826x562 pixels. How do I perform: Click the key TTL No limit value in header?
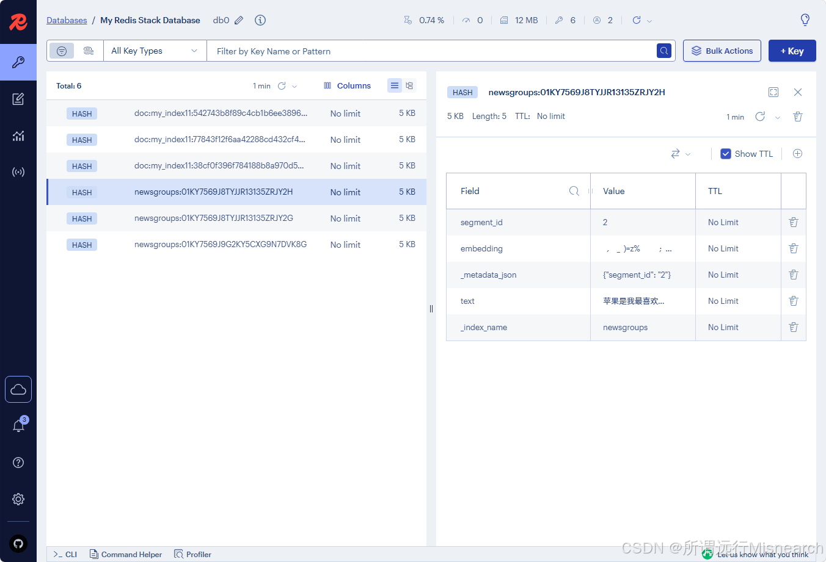coord(551,116)
